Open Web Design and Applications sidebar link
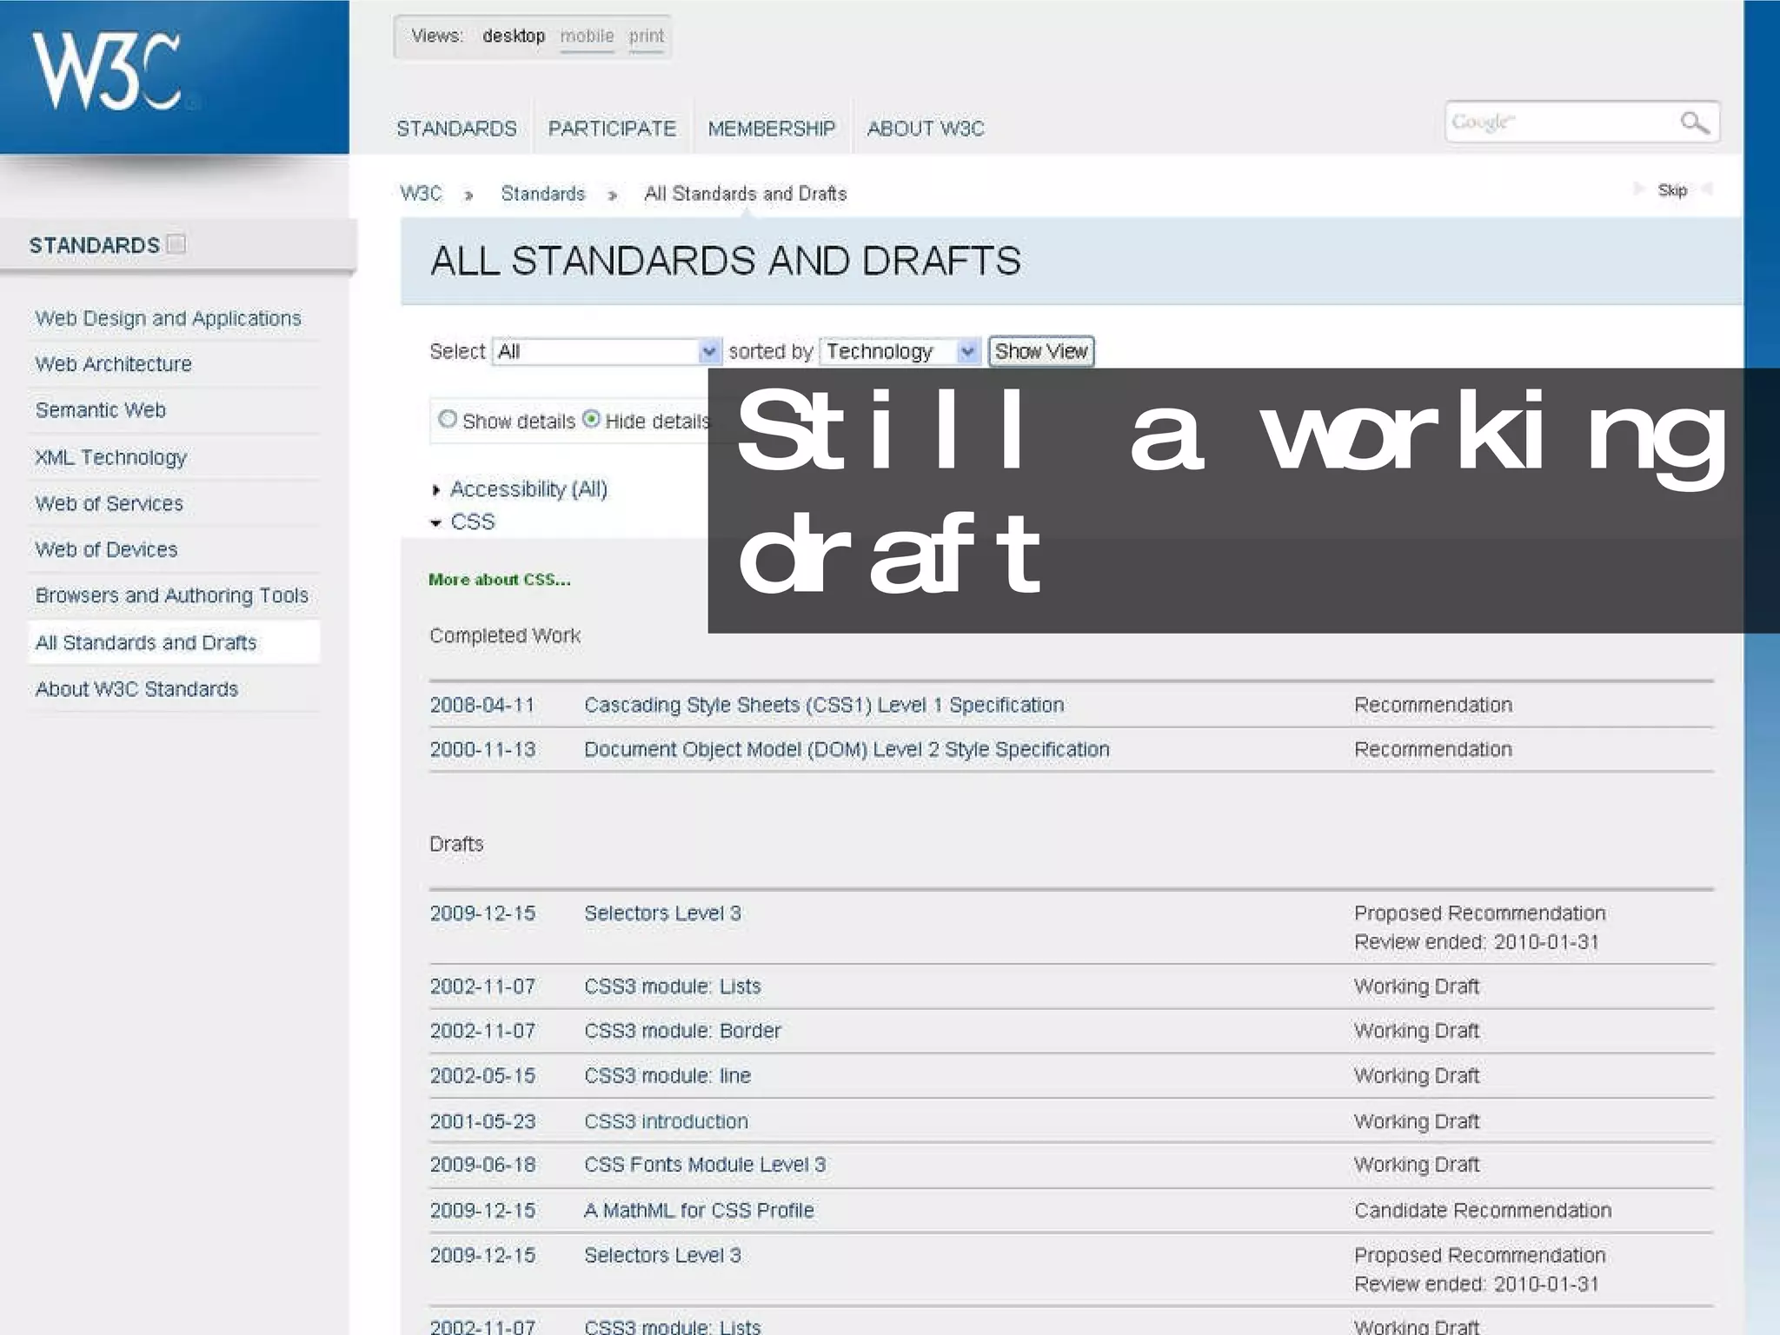Image resolution: width=1780 pixels, height=1335 pixels. pos(168,318)
